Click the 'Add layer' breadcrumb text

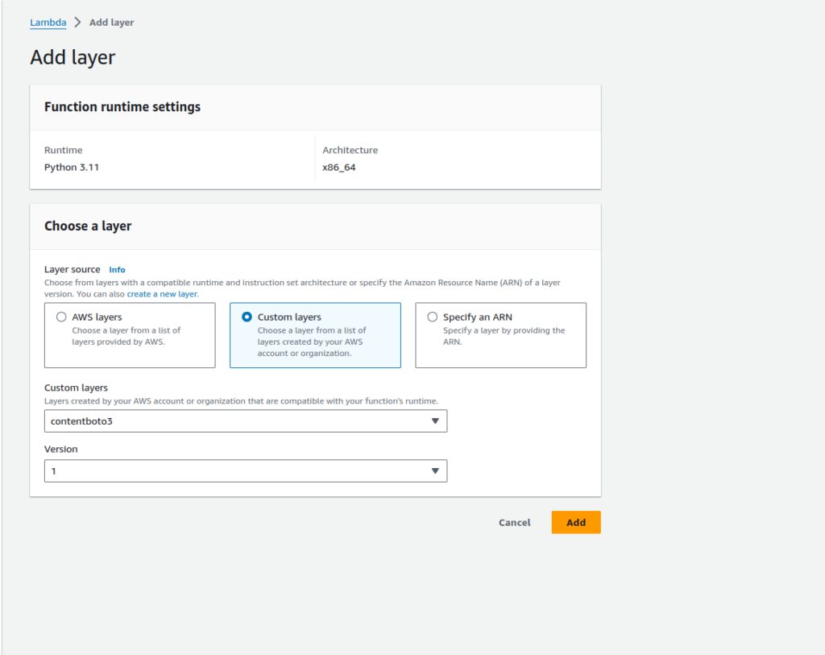[111, 23]
